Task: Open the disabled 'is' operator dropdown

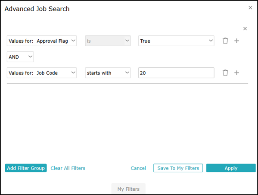Action: click(x=108, y=41)
